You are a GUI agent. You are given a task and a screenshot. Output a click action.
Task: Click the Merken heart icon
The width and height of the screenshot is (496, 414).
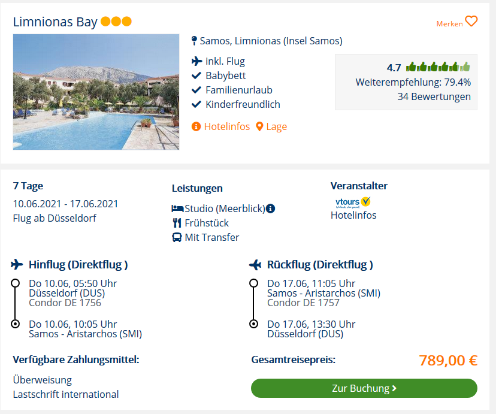click(471, 22)
